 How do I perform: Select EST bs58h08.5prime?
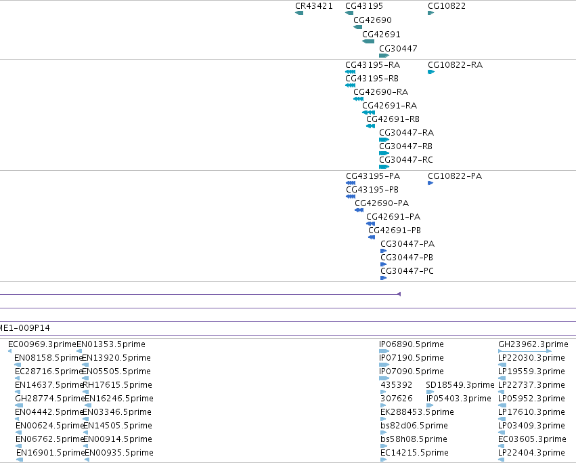[x=384, y=446]
